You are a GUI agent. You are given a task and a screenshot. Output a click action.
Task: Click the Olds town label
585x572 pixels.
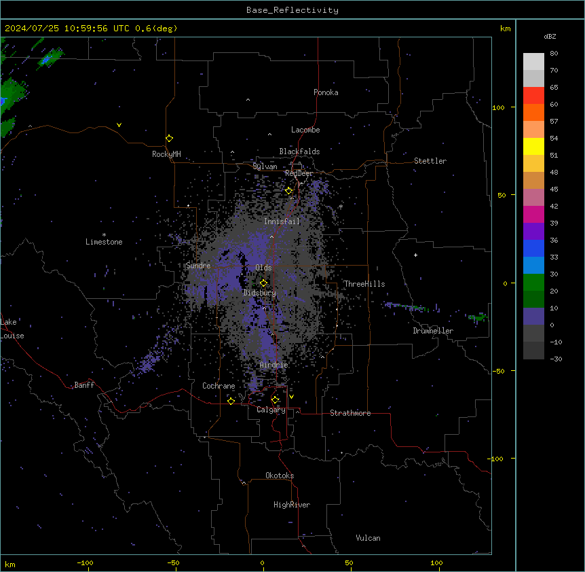pos(263,268)
